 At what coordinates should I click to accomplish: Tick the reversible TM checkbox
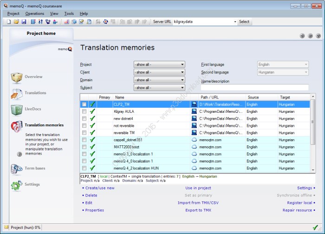click(x=84, y=133)
